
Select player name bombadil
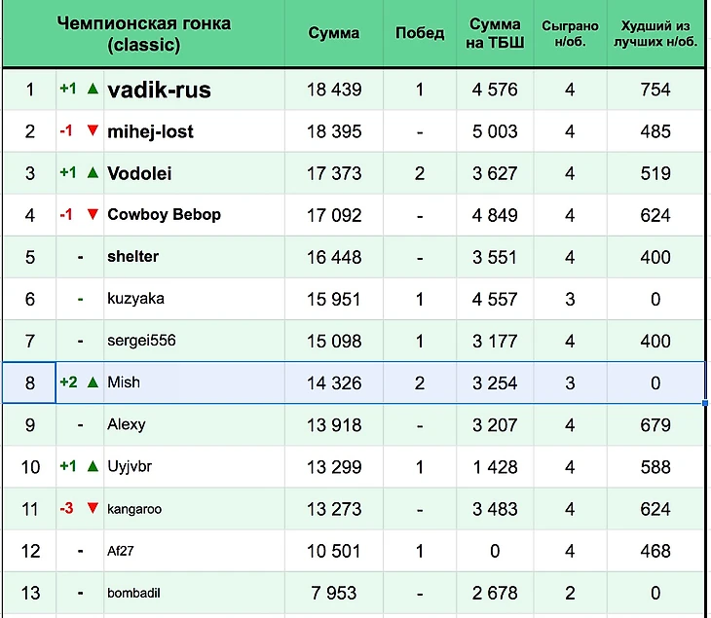tap(135, 593)
